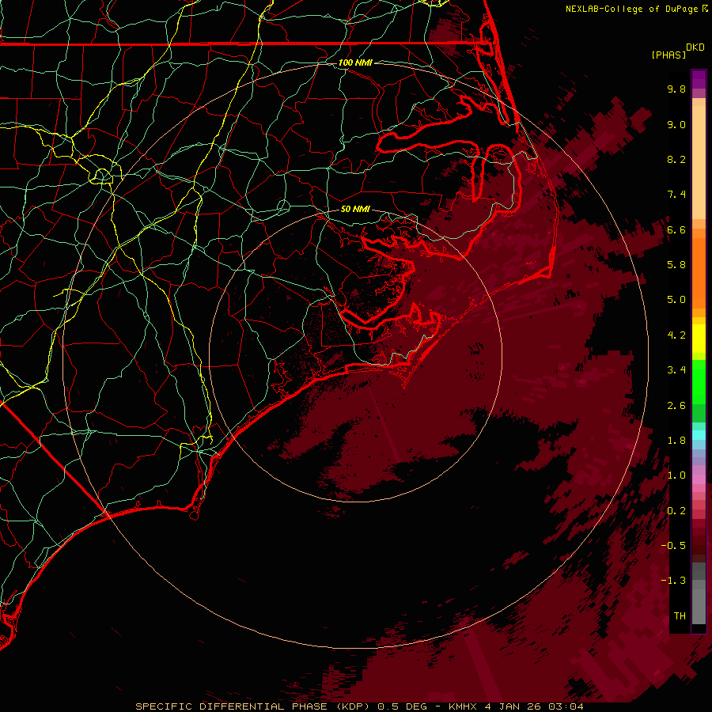Click the 6.6 value on color scale
Viewport: 712px width, 712px height.
(x=676, y=229)
